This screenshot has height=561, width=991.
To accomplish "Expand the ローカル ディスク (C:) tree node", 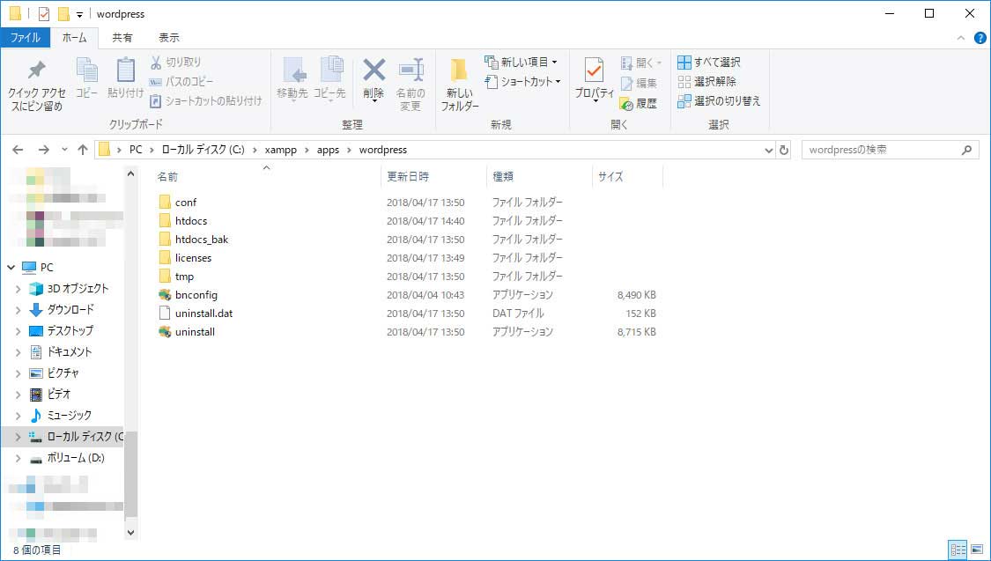I will pyautogui.click(x=18, y=437).
